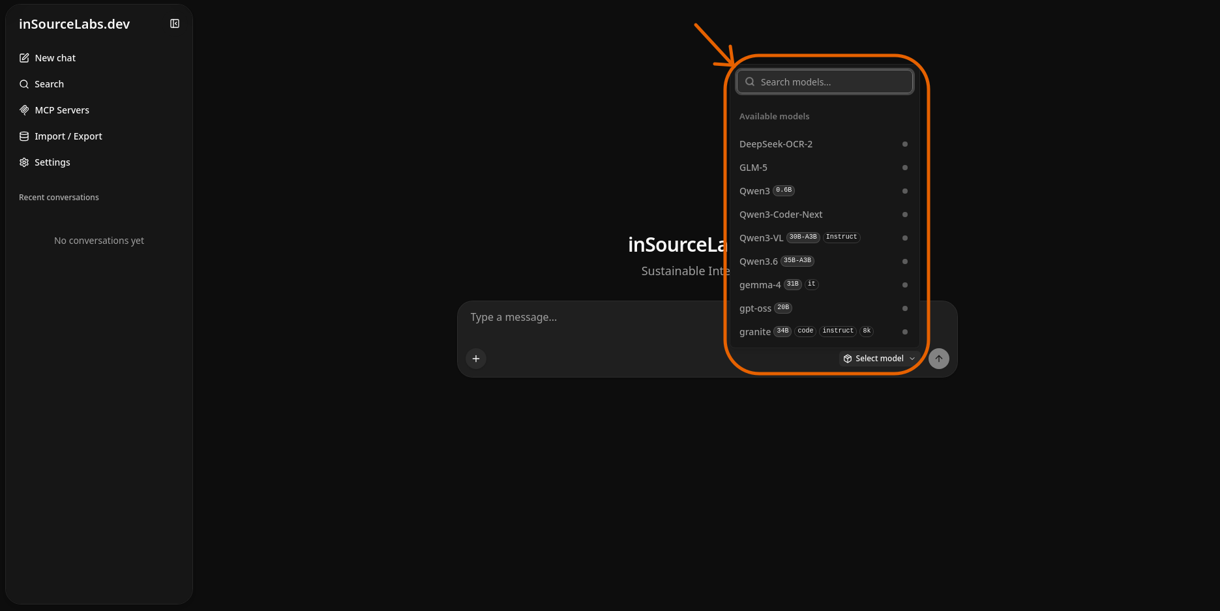The image size is (1220, 611).
Task: Click the Available models heading
Action: tap(774, 117)
